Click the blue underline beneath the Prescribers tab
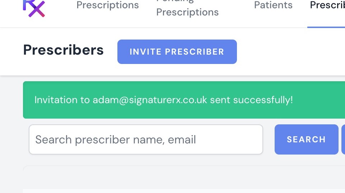This screenshot has height=193, width=345. (x=326, y=27)
